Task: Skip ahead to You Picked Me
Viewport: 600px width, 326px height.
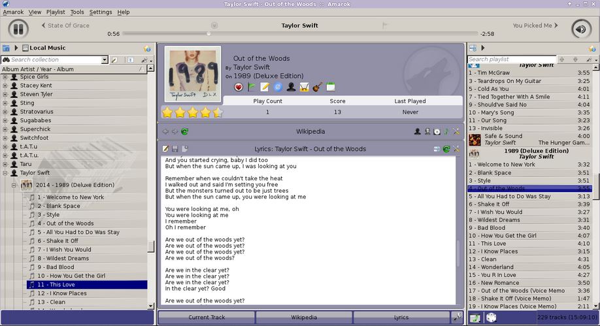Action: coord(535,25)
